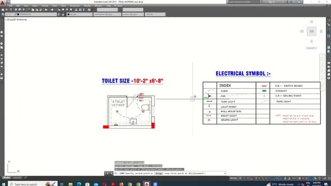The height and width of the screenshot is (186, 331).
Task: Open the DesignCenter toolbar icon
Action: click(80, 10)
